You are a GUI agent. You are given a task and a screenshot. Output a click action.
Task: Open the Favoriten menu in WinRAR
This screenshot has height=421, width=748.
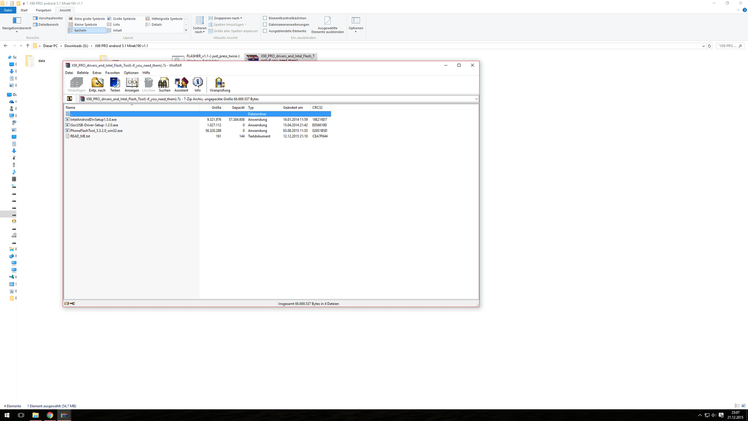113,73
